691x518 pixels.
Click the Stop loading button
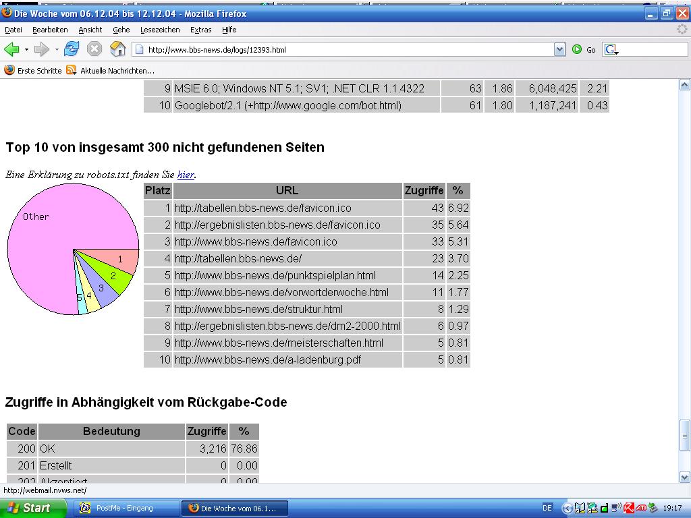coord(94,49)
